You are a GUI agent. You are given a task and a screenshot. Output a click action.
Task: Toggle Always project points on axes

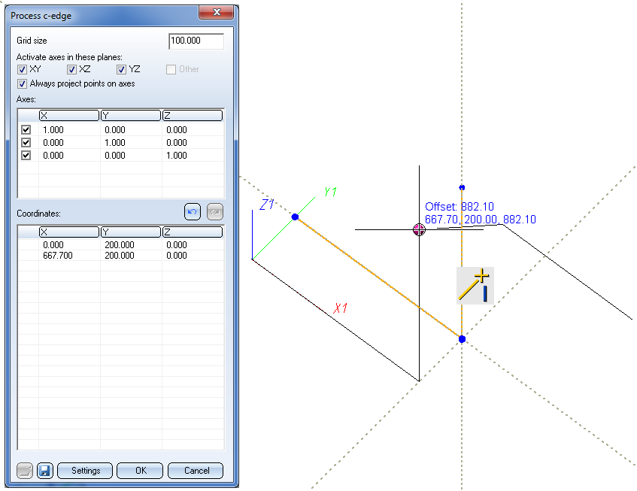(x=23, y=83)
